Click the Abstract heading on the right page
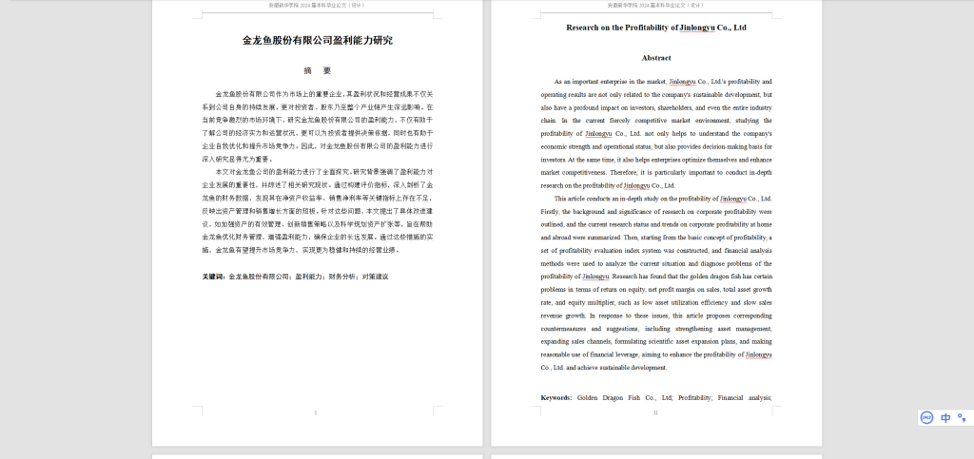The image size is (974, 459). [x=656, y=58]
